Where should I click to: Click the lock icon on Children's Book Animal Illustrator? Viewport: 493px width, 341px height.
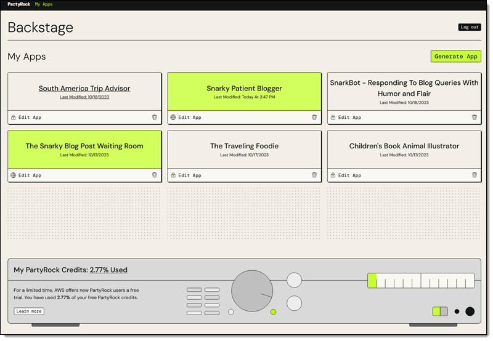tap(333, 175)
